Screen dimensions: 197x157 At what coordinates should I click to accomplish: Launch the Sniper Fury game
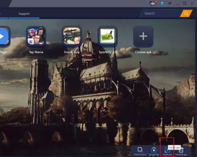tap(72, 36)
